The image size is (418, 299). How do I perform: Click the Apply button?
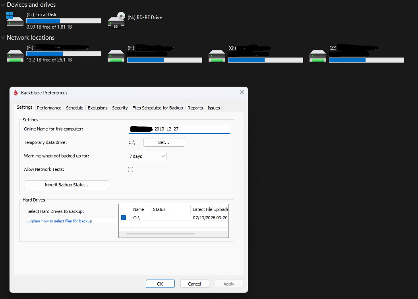[229, 284]
